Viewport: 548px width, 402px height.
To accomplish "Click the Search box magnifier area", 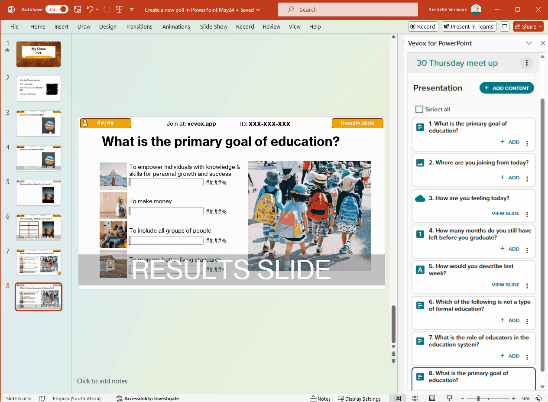I will click(291, 10).
